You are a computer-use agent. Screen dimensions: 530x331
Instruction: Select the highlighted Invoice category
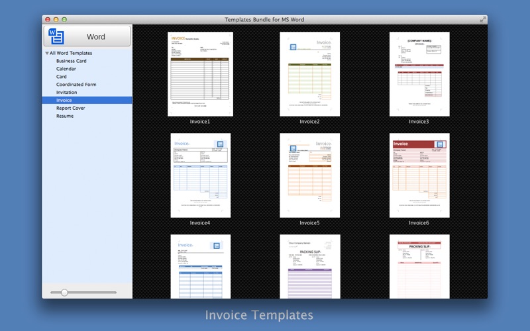point(87,101)
